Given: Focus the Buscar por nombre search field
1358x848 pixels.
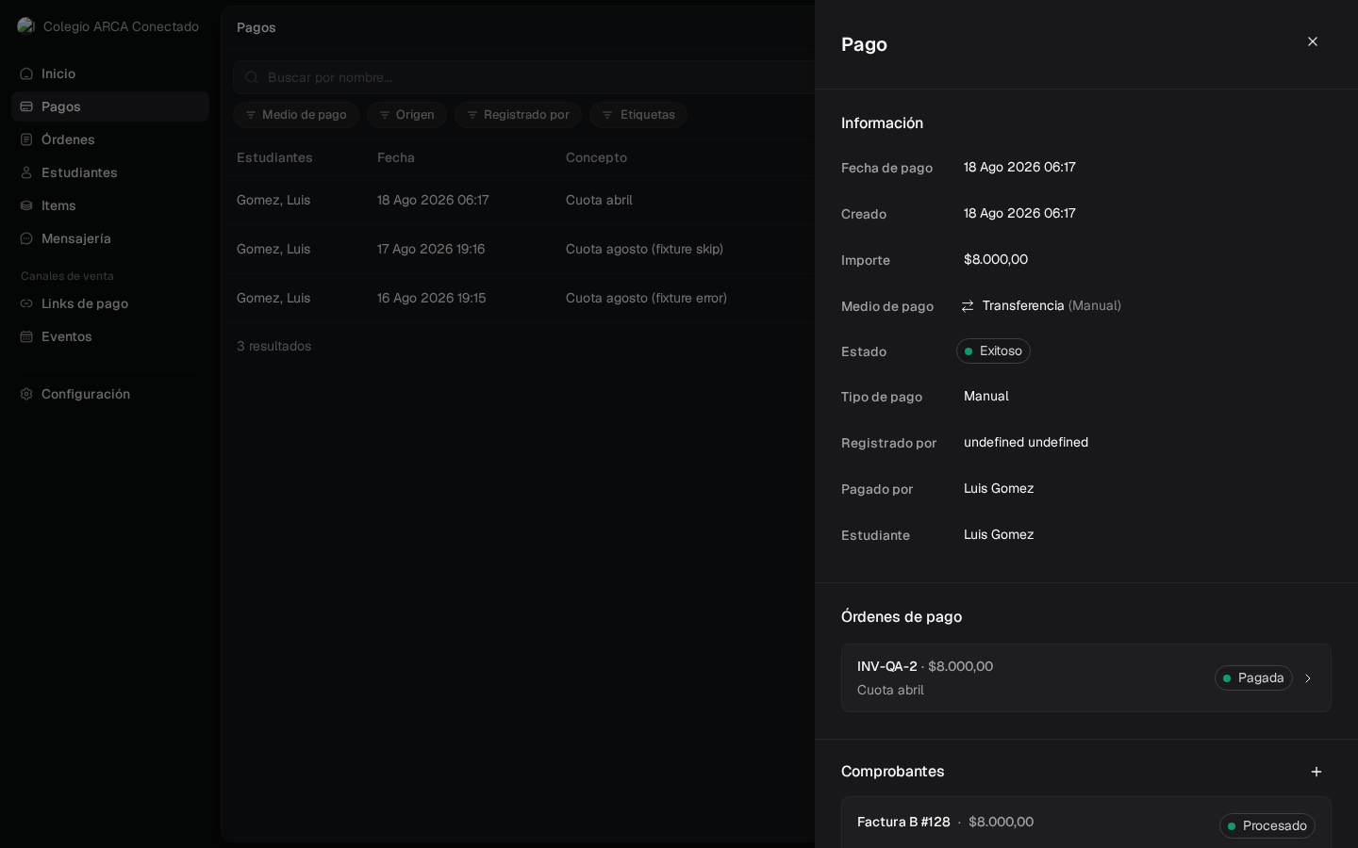Looking at the screenshot, I should pyautogui.click(x=523, y=77).
